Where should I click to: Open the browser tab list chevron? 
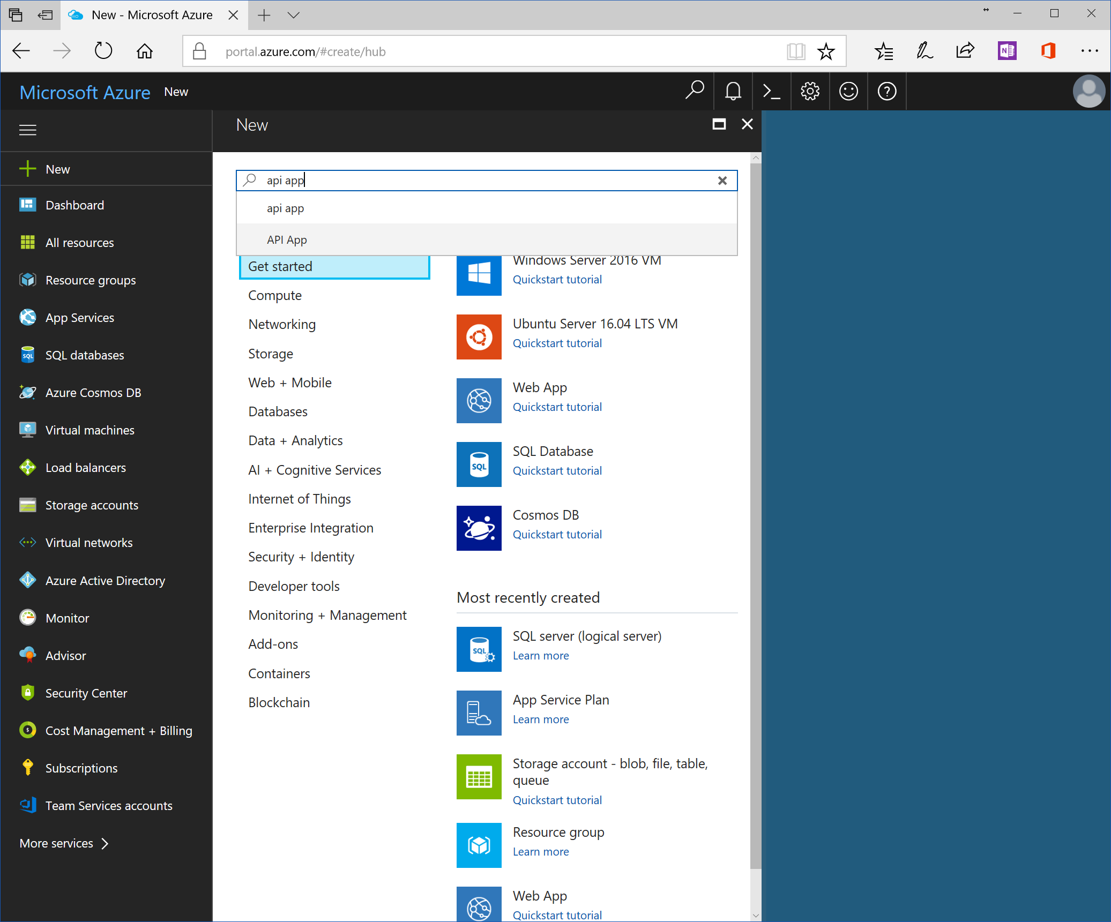(293, 15)
